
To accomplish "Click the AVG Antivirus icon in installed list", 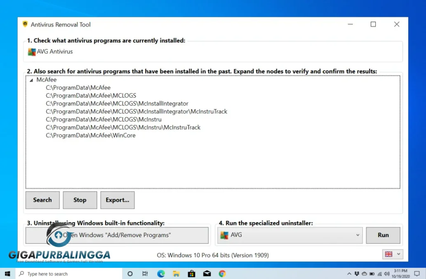I will point(32,52).
